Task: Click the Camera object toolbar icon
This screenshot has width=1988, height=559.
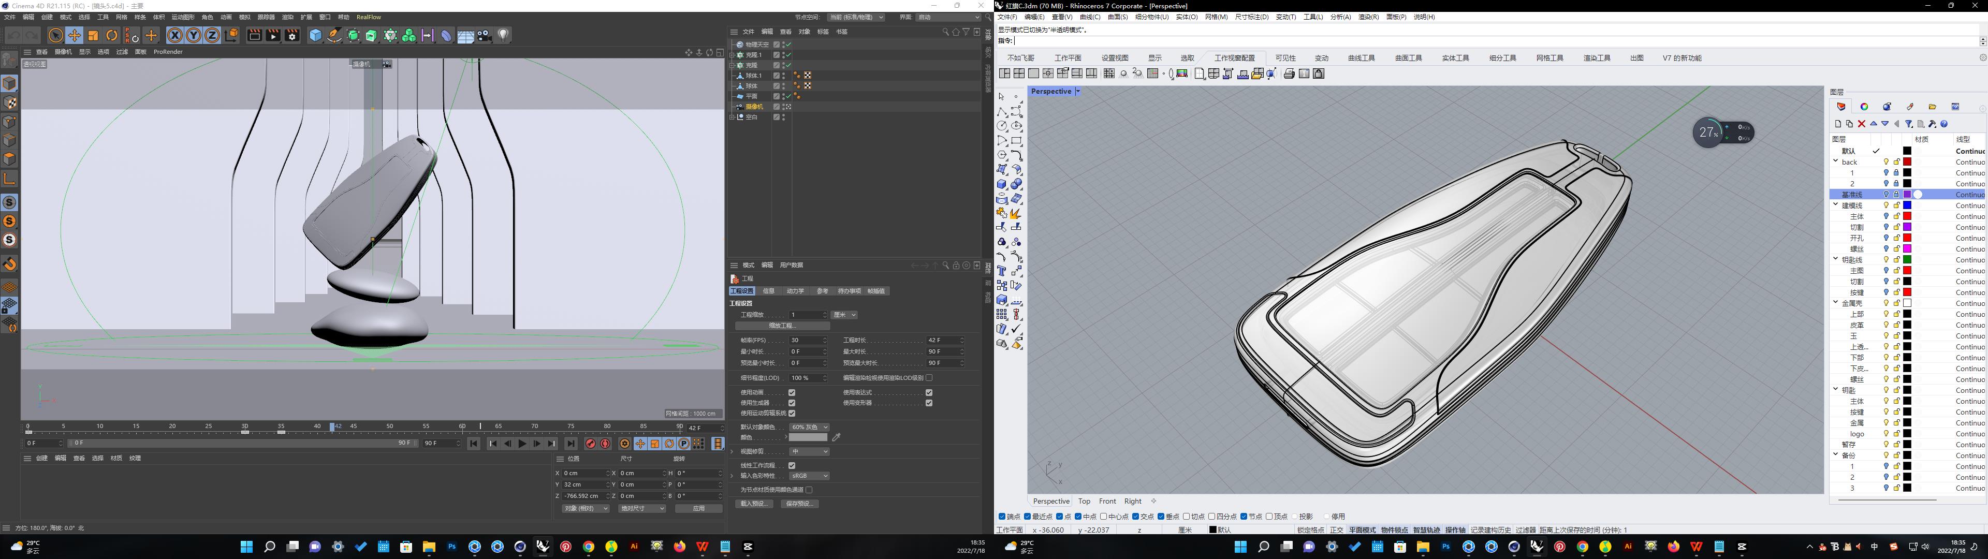Action: (x=484, y=36)
